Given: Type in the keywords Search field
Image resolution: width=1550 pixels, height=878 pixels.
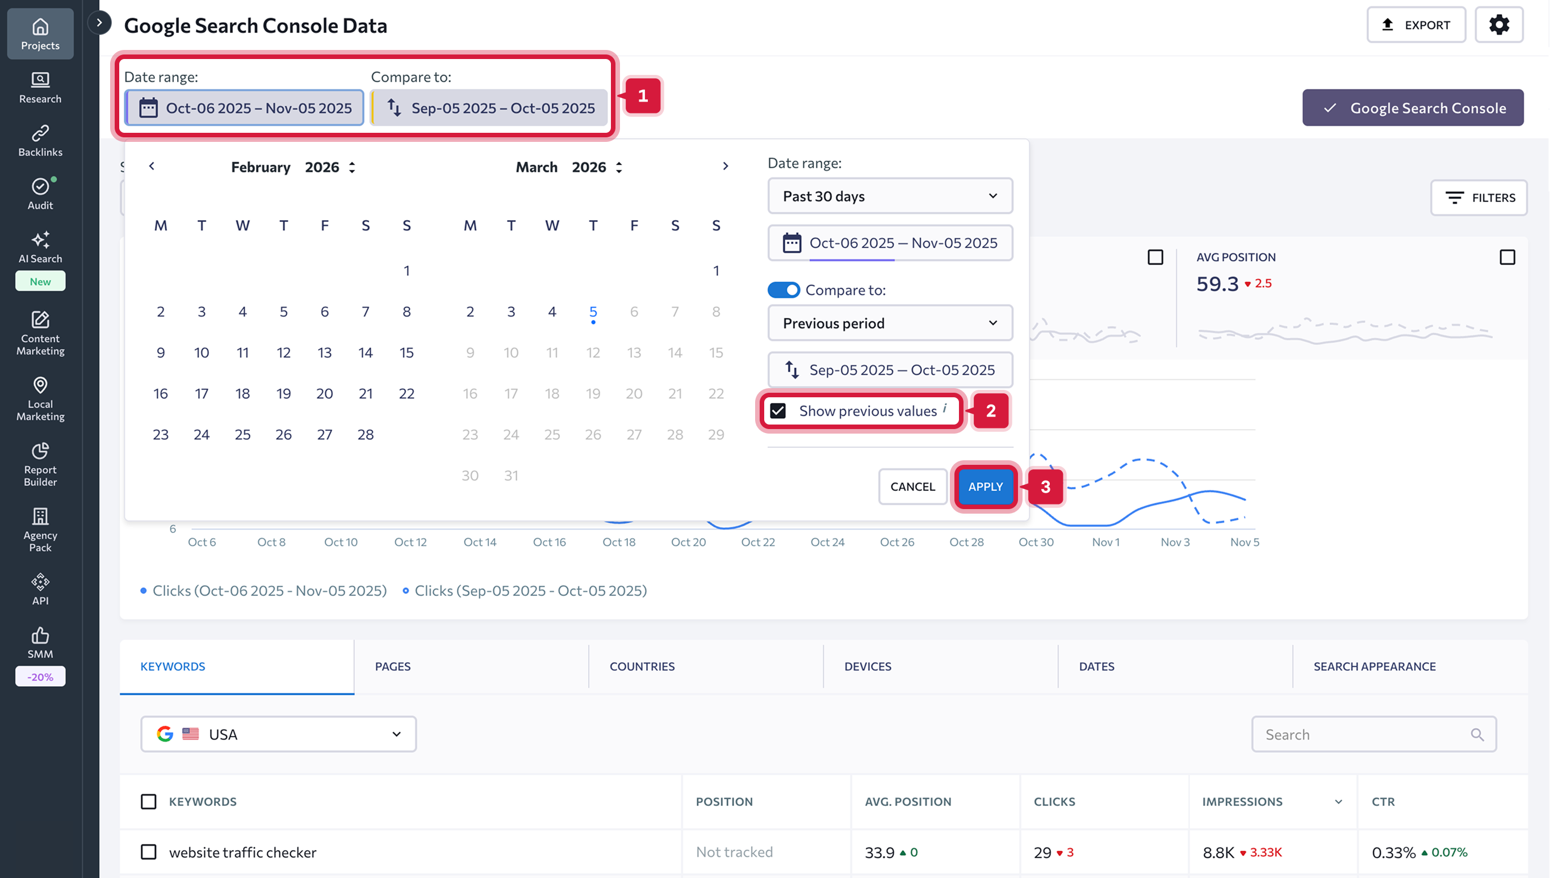Looking at the screenshot, I should (1363, 734).
